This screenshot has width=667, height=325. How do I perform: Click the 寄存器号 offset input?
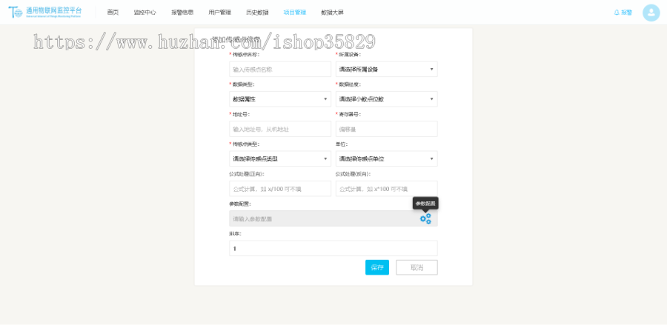pyautogui.click(x=386, y=129)
